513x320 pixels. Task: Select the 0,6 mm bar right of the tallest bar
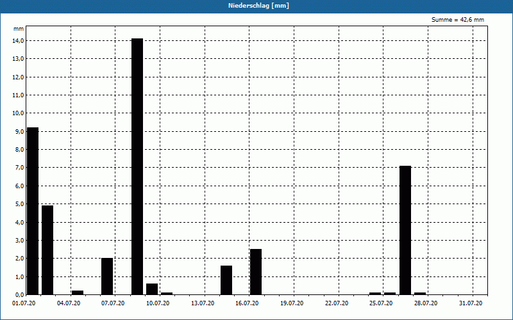click(152, 289)
